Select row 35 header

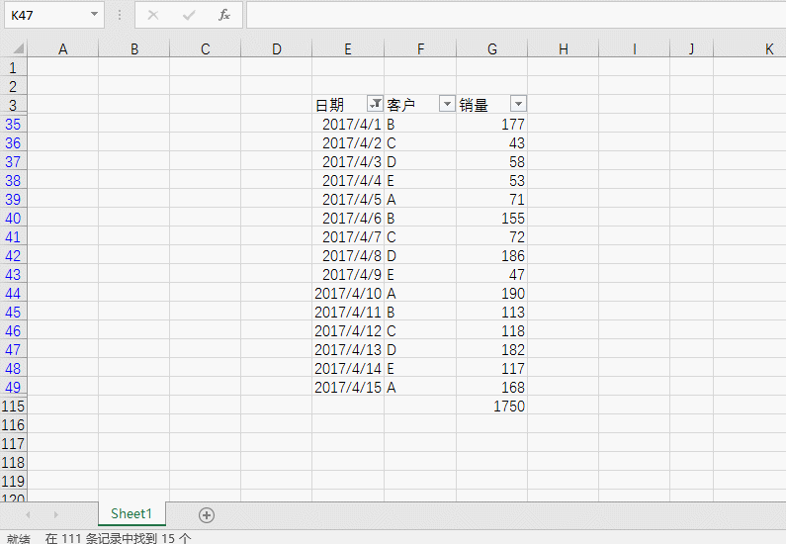point(14,124)
